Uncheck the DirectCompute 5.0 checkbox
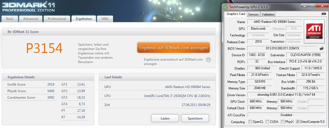329x128 pixels. pos(298,122)
